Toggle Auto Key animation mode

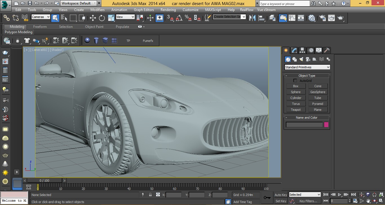pos(281,195)
